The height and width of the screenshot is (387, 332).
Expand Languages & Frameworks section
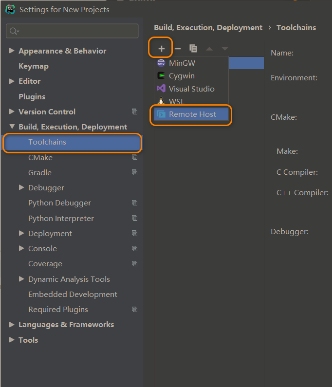point(12,325)
